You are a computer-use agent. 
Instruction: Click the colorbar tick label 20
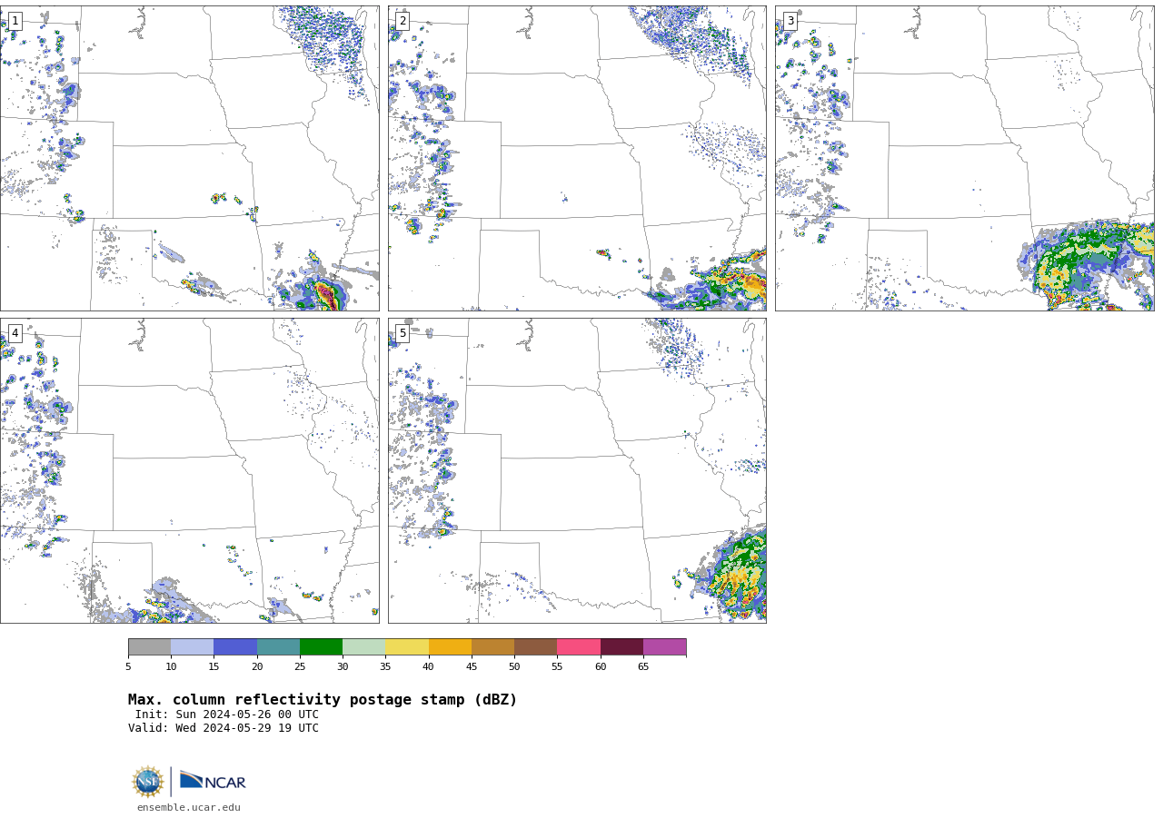point(257,667)
